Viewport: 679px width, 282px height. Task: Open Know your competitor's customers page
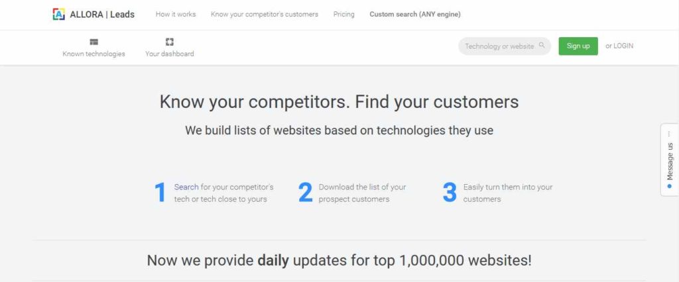coord(265,15)
